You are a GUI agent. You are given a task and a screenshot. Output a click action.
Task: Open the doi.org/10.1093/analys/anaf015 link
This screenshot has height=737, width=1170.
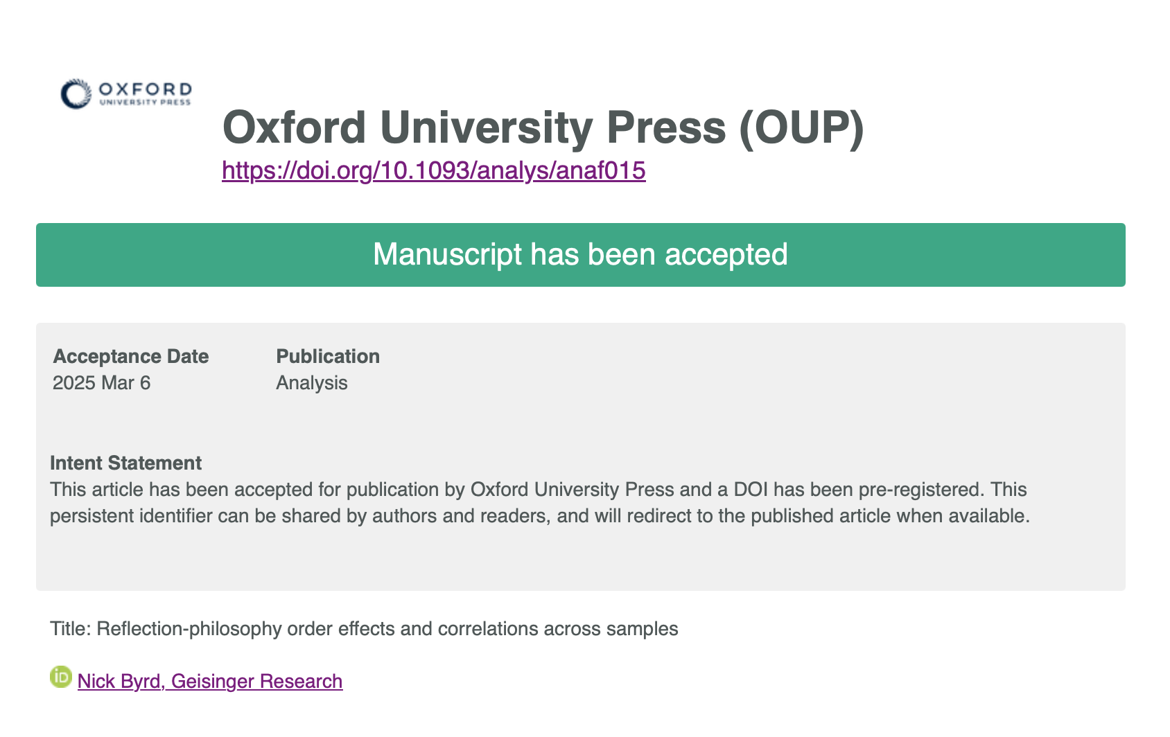[x=434, y=170]
